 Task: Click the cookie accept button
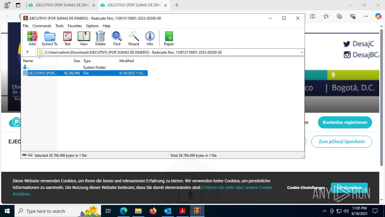pos(349,187)
